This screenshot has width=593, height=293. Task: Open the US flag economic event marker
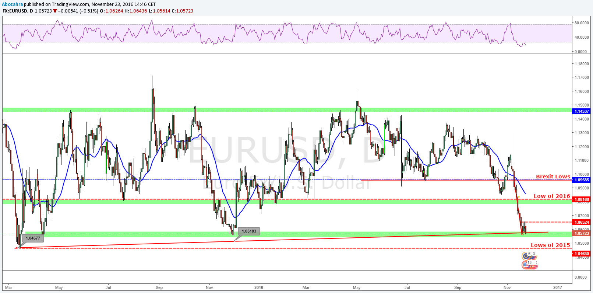pyautogui.click(x=526, y=264)
